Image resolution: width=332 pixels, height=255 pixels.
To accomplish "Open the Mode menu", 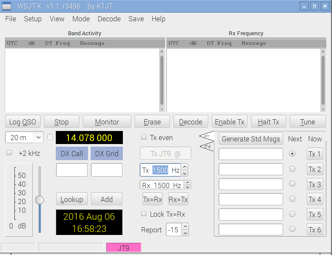I will [x=81, y=19].
